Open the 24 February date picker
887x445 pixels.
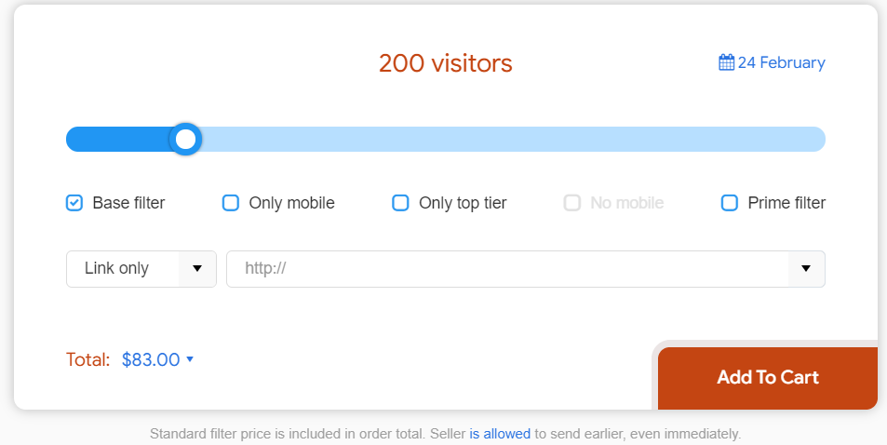point(773,62)
